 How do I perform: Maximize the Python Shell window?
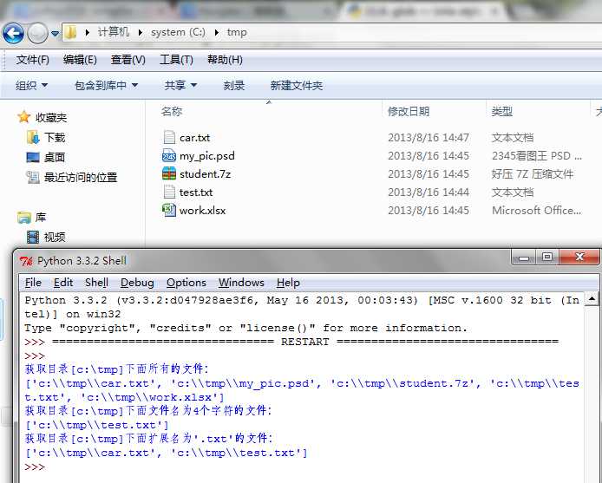click(x=547, y=257)
